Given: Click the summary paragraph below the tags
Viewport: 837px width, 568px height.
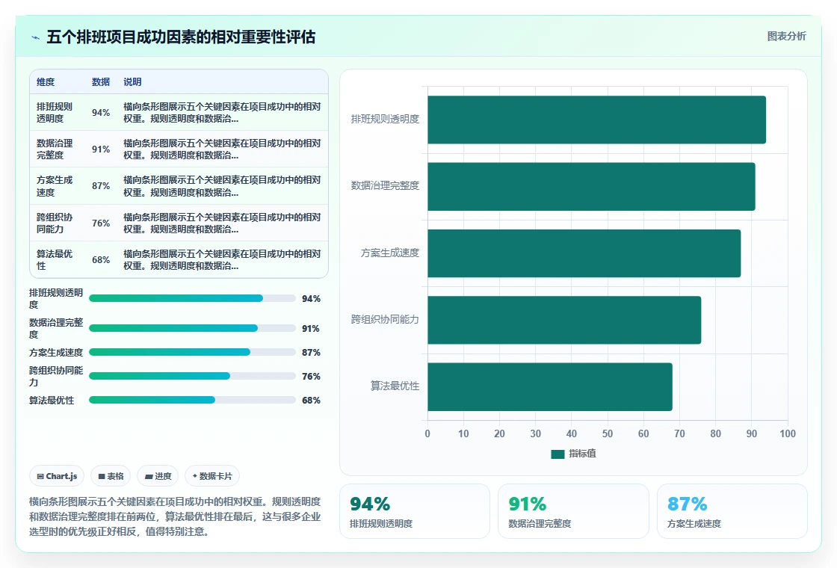Looking at the screenshot, I should (175, 516).
